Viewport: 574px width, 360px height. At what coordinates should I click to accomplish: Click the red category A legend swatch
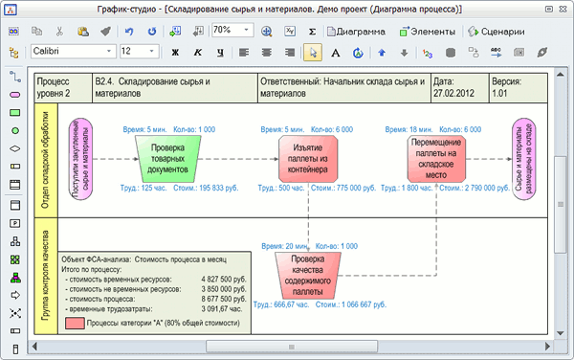click(75, 324)
